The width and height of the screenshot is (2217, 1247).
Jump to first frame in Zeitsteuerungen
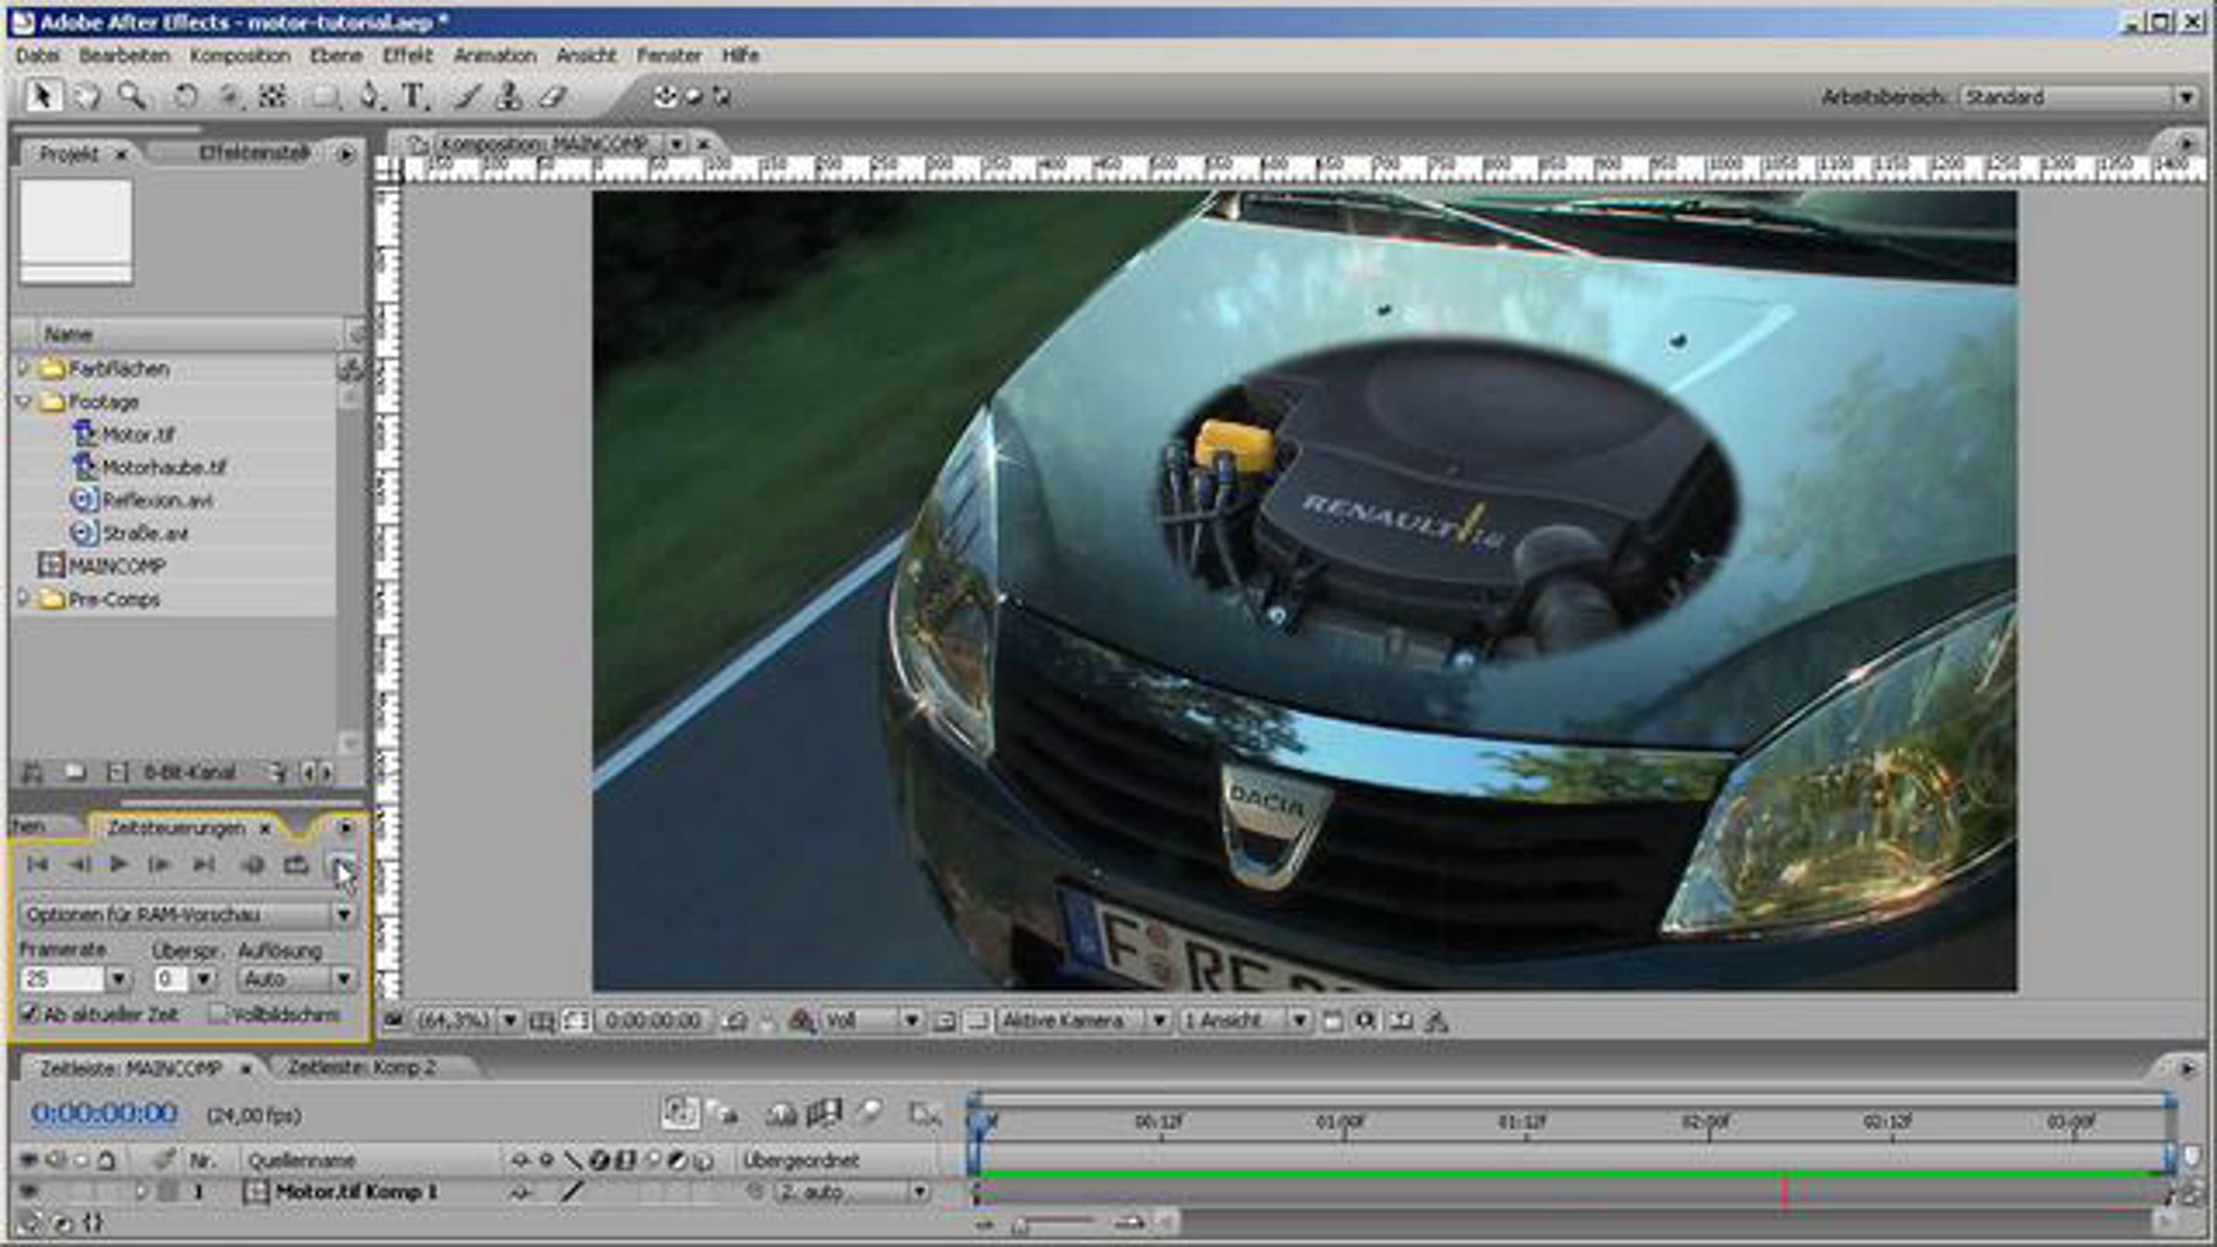[x=38, y=865]
